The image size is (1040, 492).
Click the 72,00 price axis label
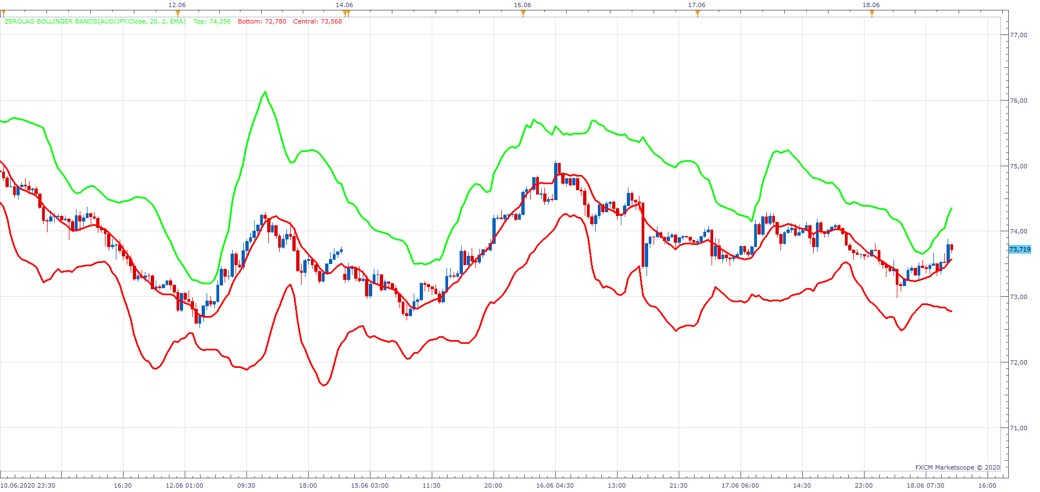[1019, 362]
